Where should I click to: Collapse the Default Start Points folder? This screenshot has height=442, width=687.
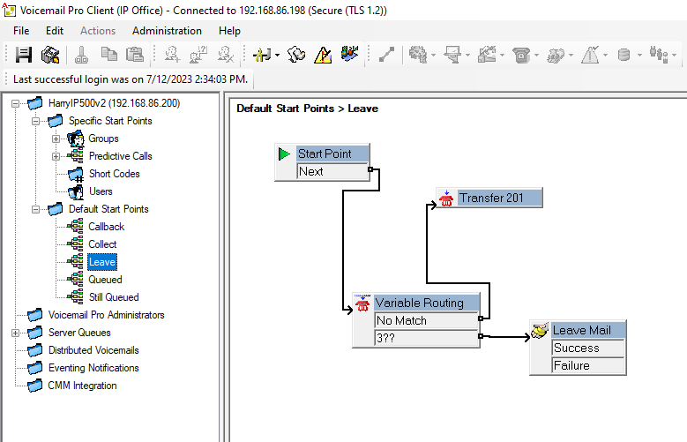[x=35, y=209]
